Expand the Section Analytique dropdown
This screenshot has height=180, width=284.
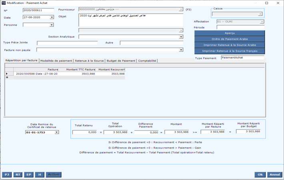181,37
